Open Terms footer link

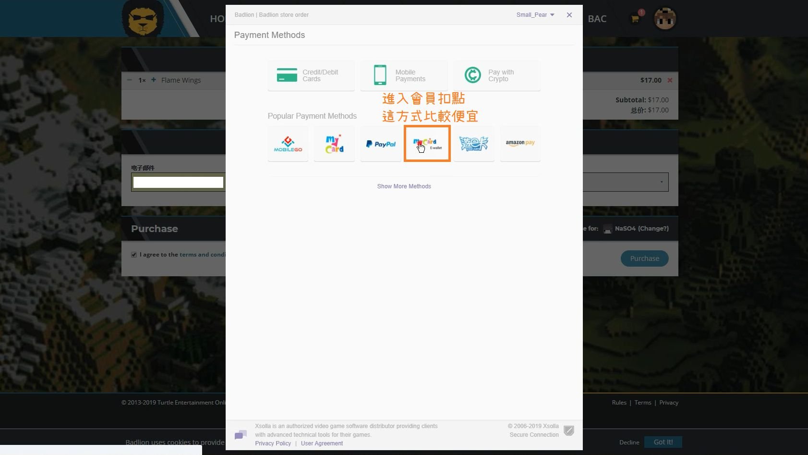(x=642, y=403)
